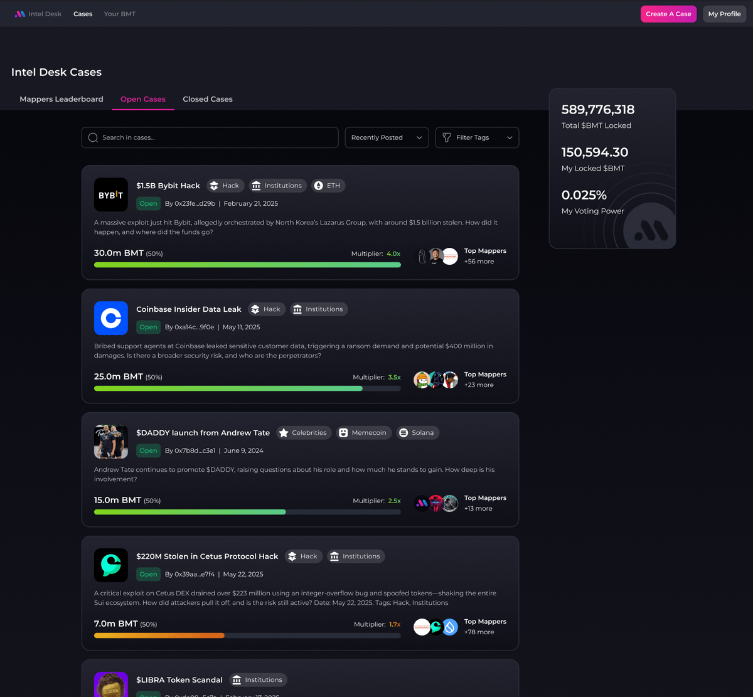The height and width of the screenshot is (697, 753).
Task: Click the Hack tag on Coinbase case
Action: pyautogui.click(x=266, y=309)
